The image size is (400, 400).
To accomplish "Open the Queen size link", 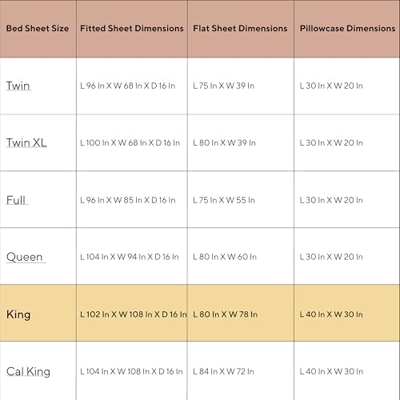I will point(24,257).
